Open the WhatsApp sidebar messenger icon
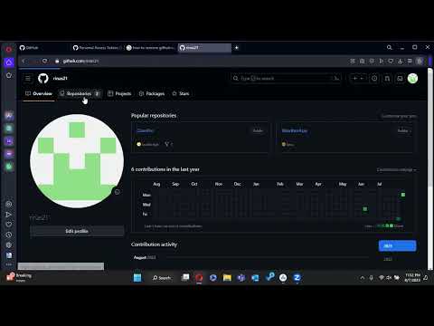This screenshot has width=434, height=326. [x=9, y=167]
